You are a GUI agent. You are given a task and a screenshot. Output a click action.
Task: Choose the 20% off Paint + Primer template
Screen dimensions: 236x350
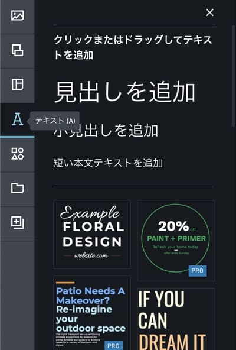pyautogui.click(x=176, y=241)
